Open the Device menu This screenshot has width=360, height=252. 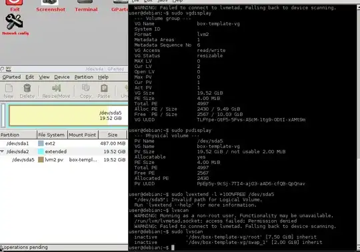click(x=62, y=77)
